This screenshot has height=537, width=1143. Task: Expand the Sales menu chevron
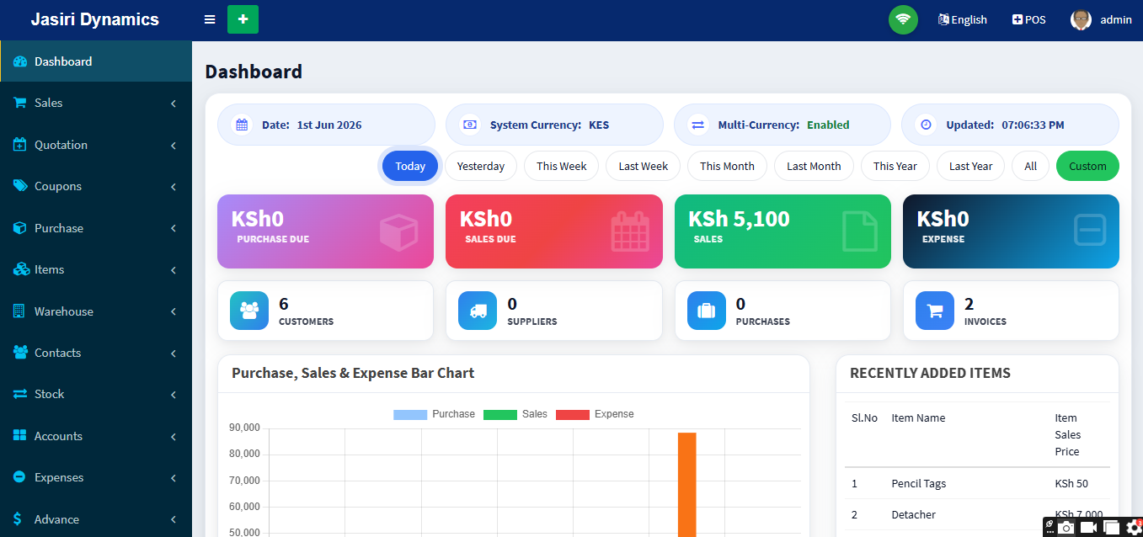tap(174, 104)
